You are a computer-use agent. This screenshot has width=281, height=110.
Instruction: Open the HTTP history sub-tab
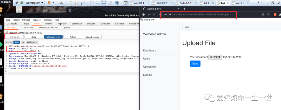click(27, 28)
